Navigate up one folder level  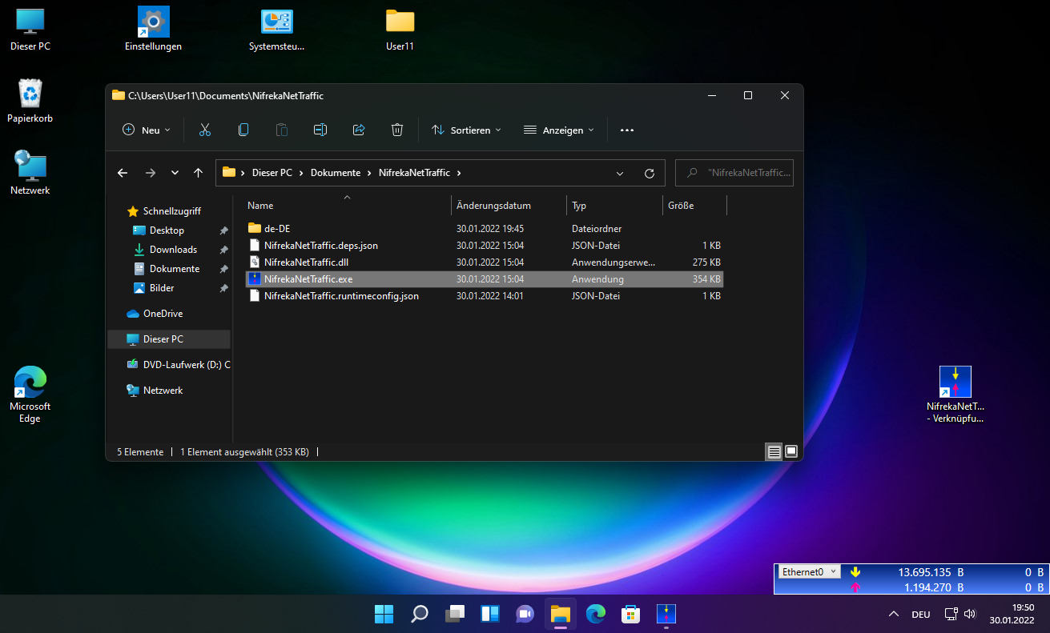coord(198,173)
